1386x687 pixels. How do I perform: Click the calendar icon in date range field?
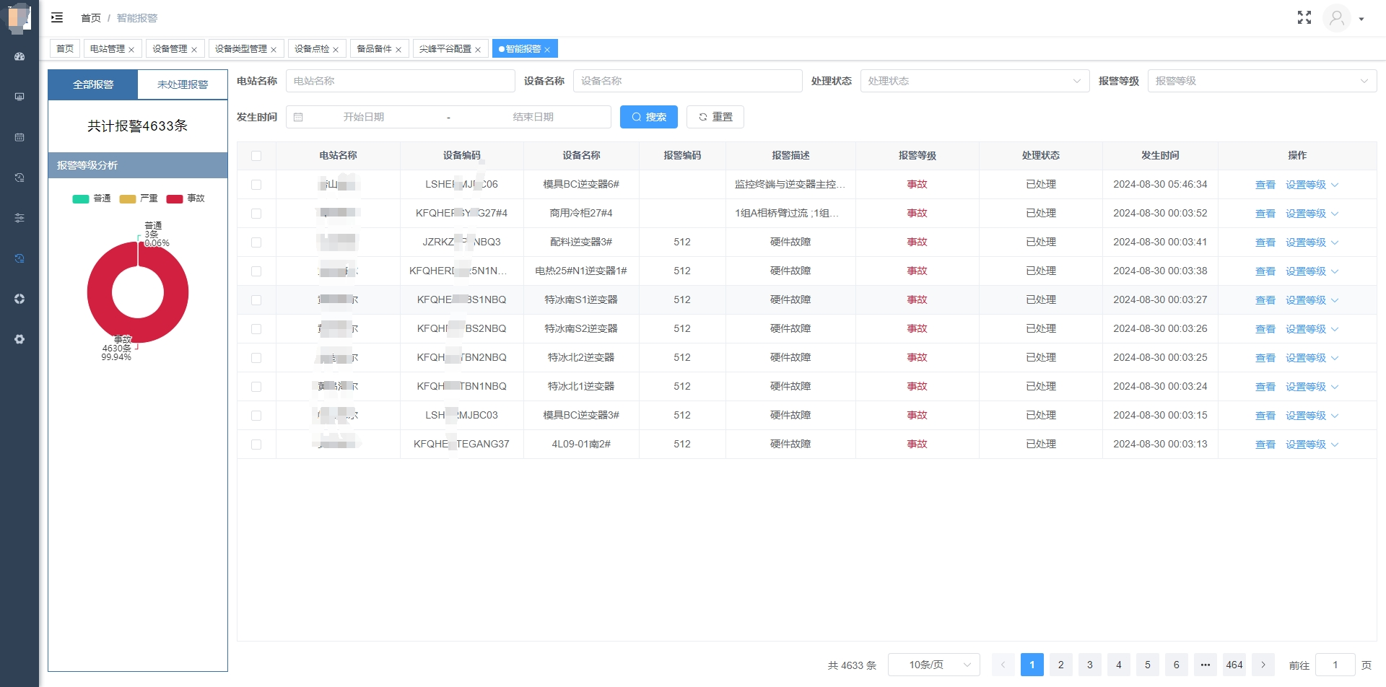click(298, 117)
